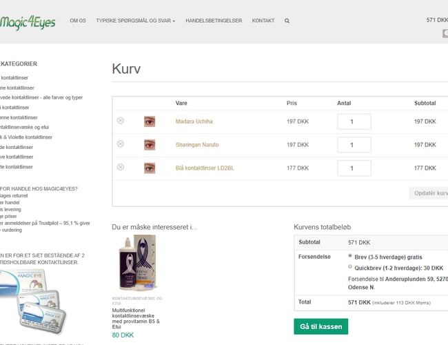Open the search magnifier icon

pyautogui.click(x=287, y=21)
